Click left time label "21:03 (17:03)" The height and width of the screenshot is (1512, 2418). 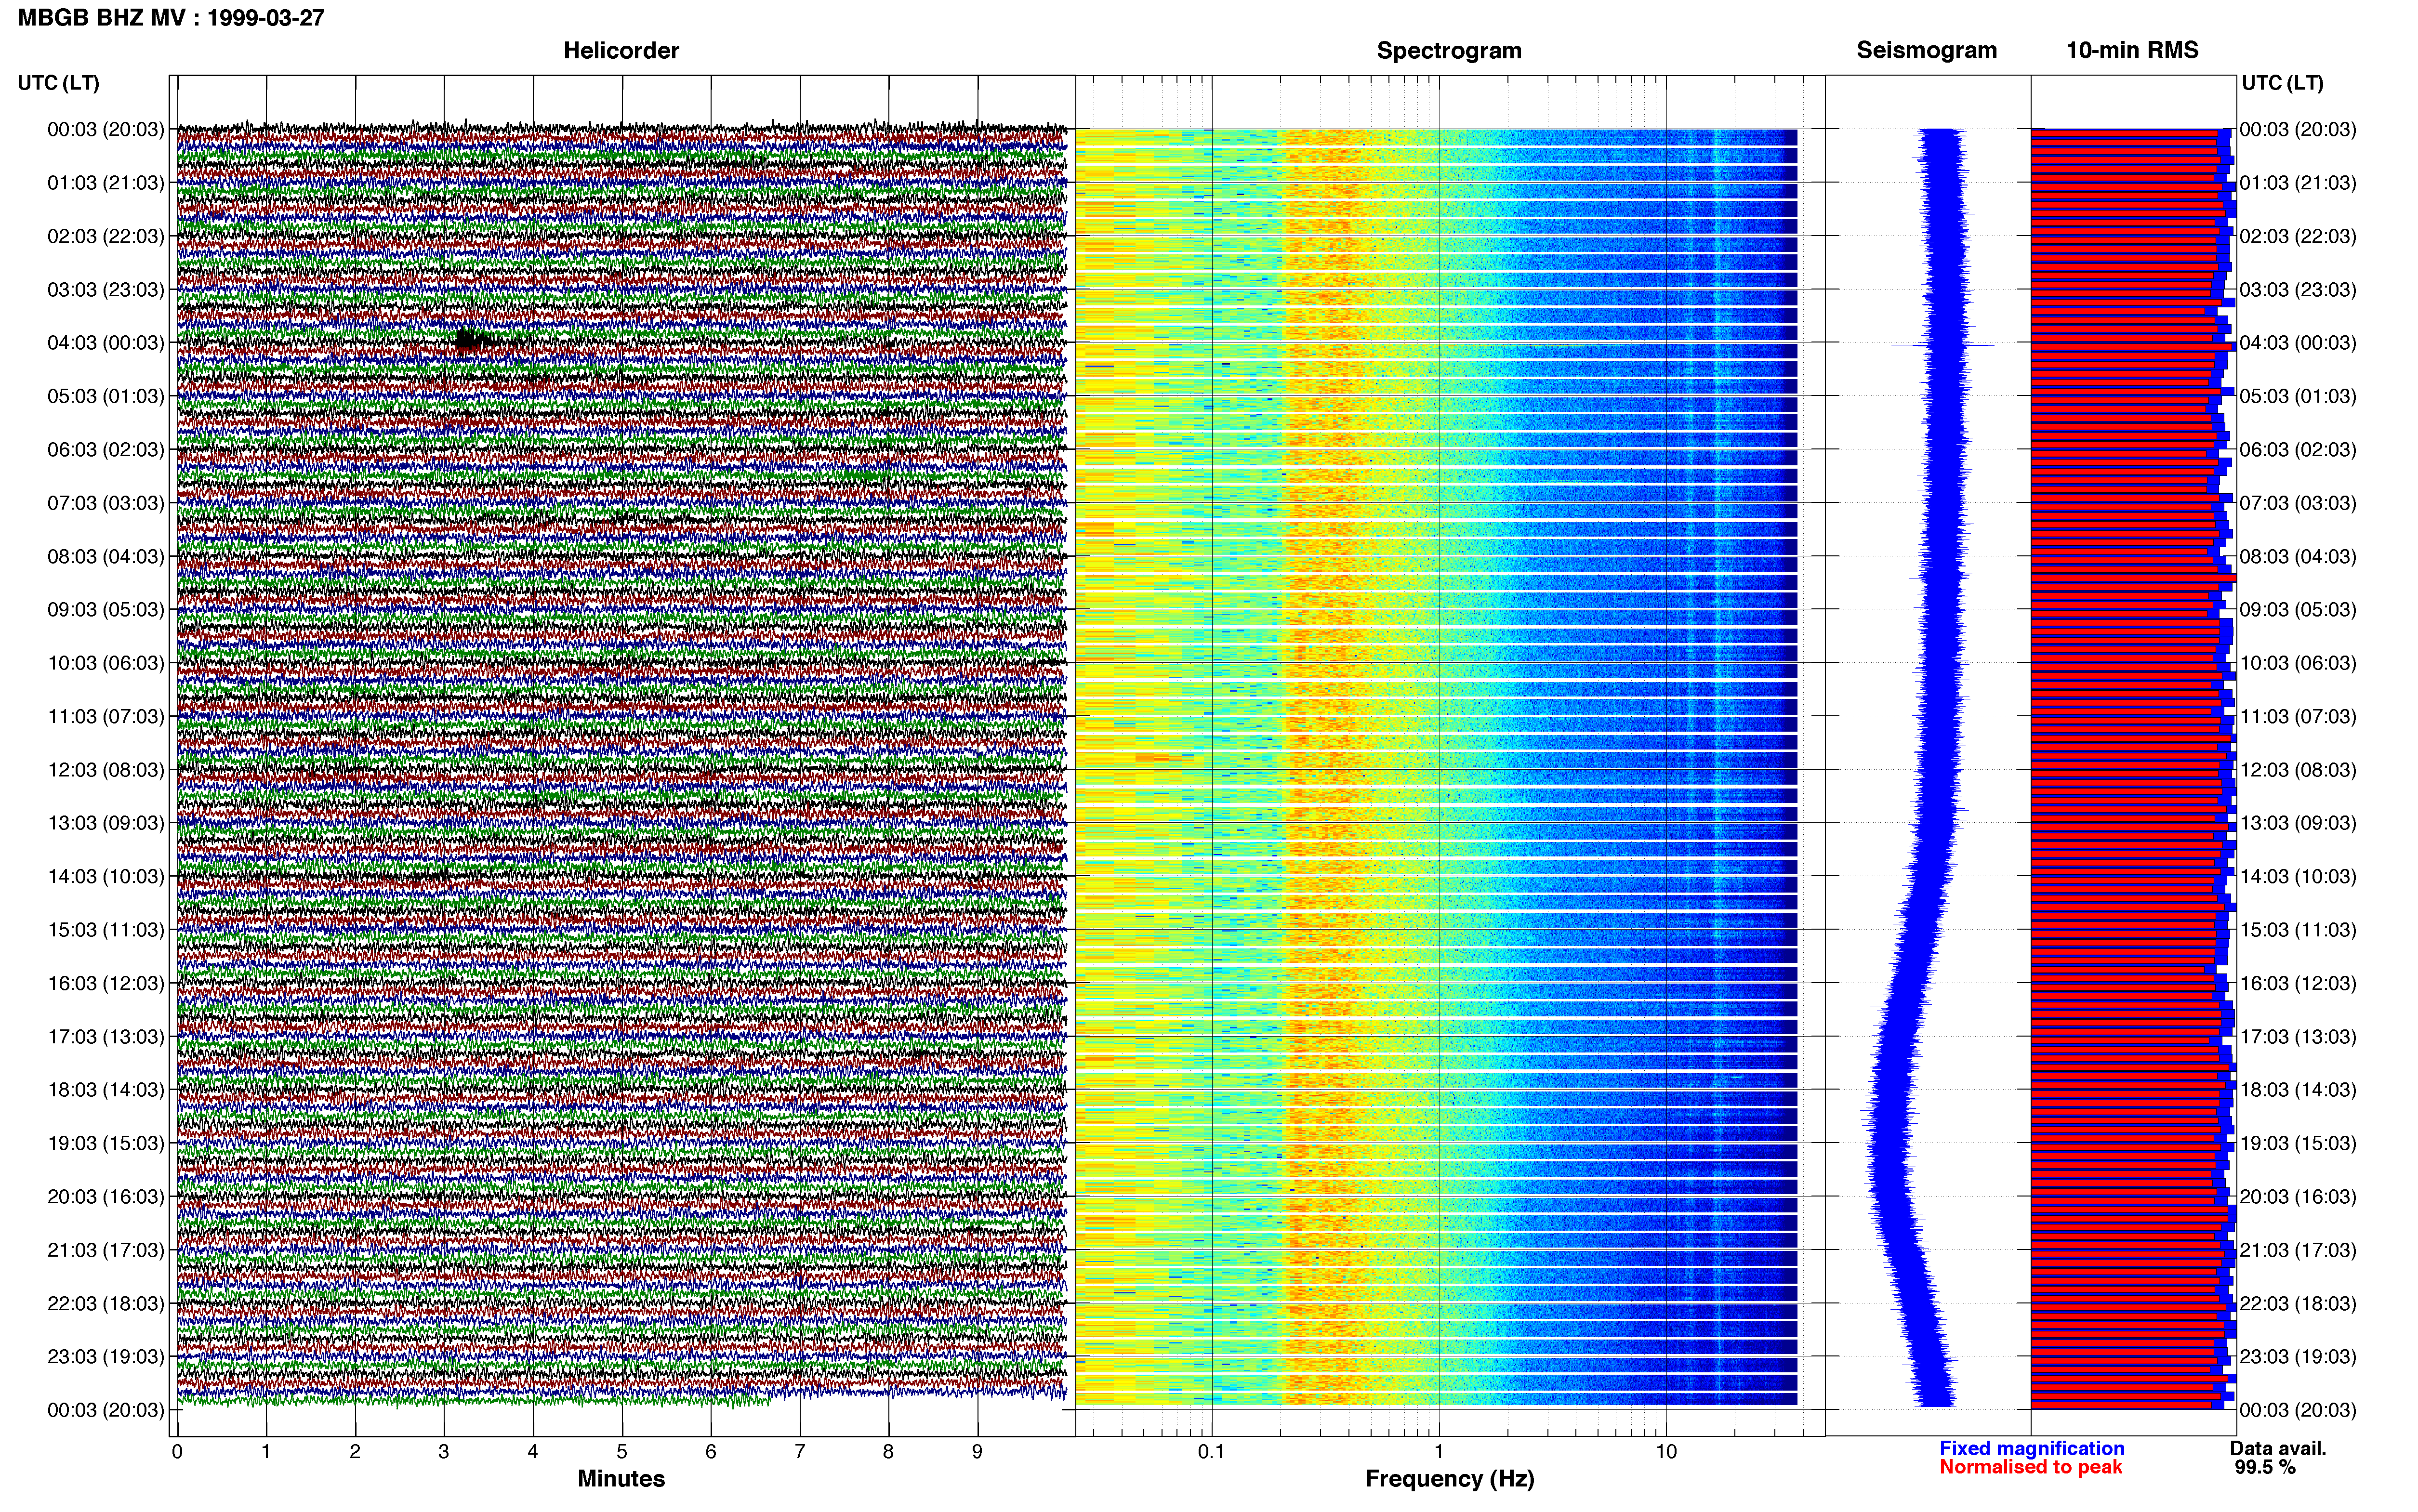(x=106, y=1250)
